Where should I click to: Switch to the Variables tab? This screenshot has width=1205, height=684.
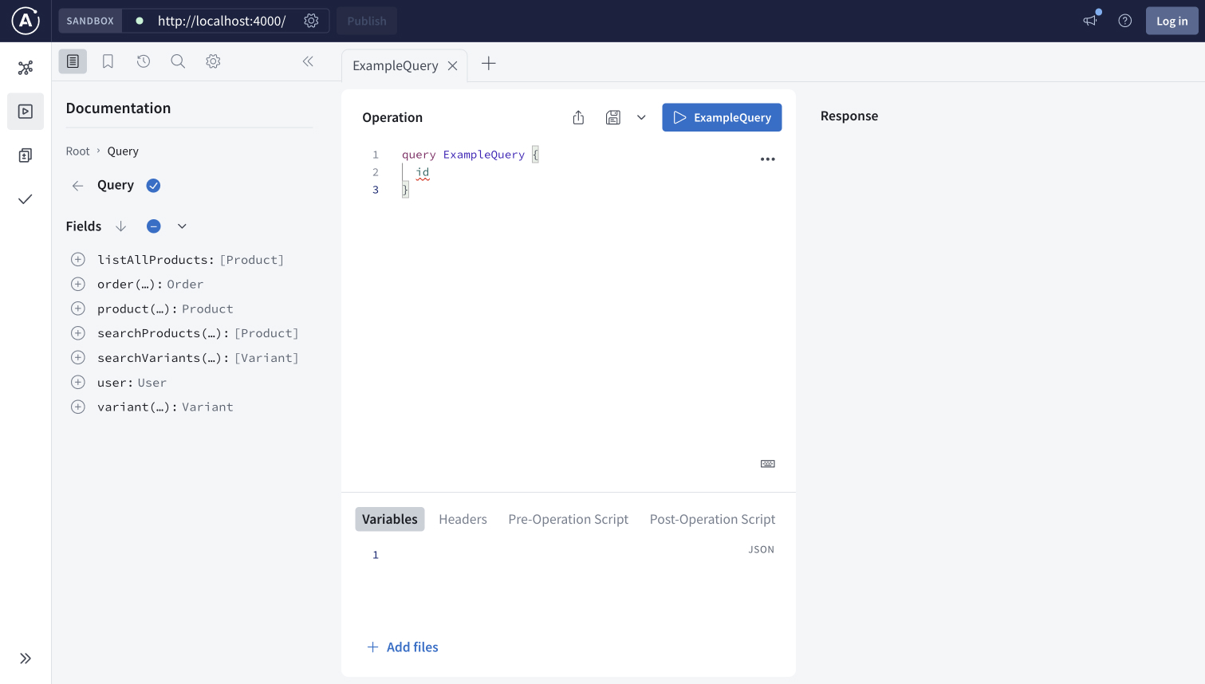pos(390,519)
